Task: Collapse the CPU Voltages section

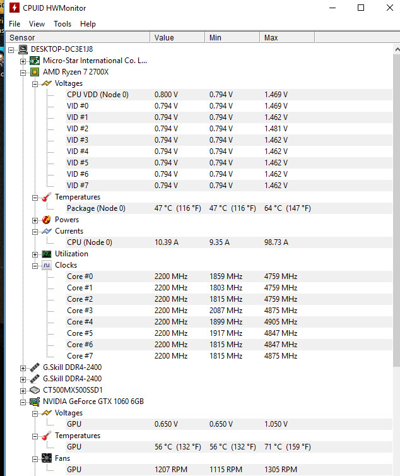Action: pyautogui.click(x=35, y=84)
